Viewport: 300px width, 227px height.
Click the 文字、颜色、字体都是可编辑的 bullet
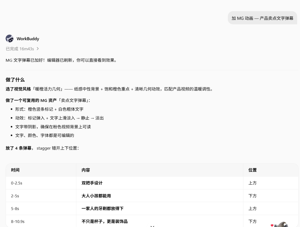pyautogui.click(x=44, y=135)
